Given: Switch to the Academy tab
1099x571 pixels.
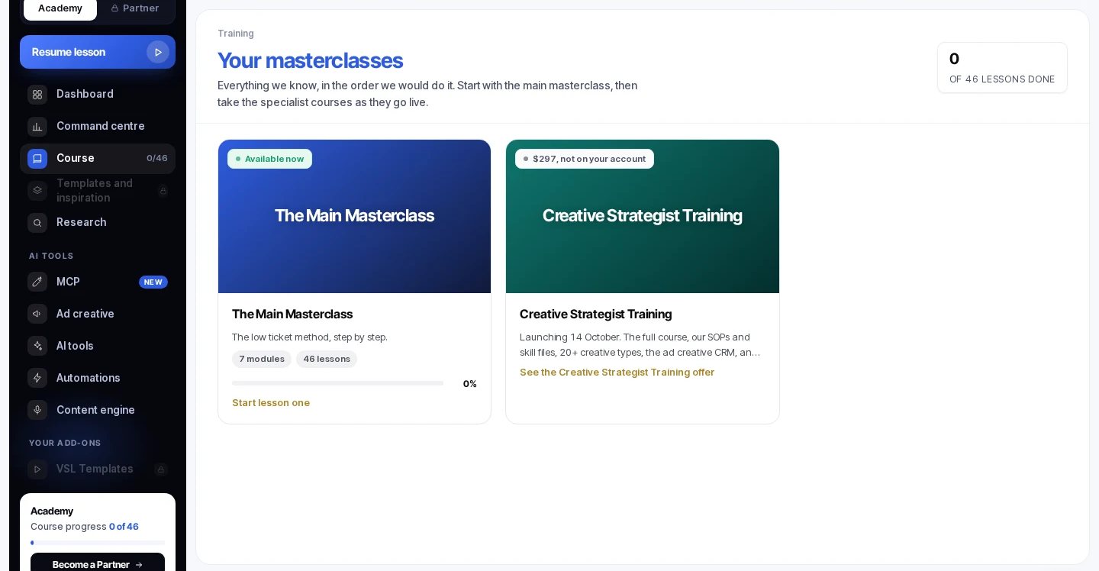Looking at the screenshot, I should 60,8.
